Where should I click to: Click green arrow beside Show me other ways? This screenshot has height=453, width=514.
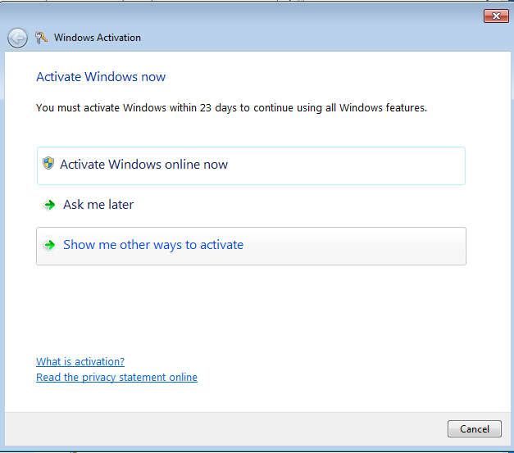tap(50, 245)
